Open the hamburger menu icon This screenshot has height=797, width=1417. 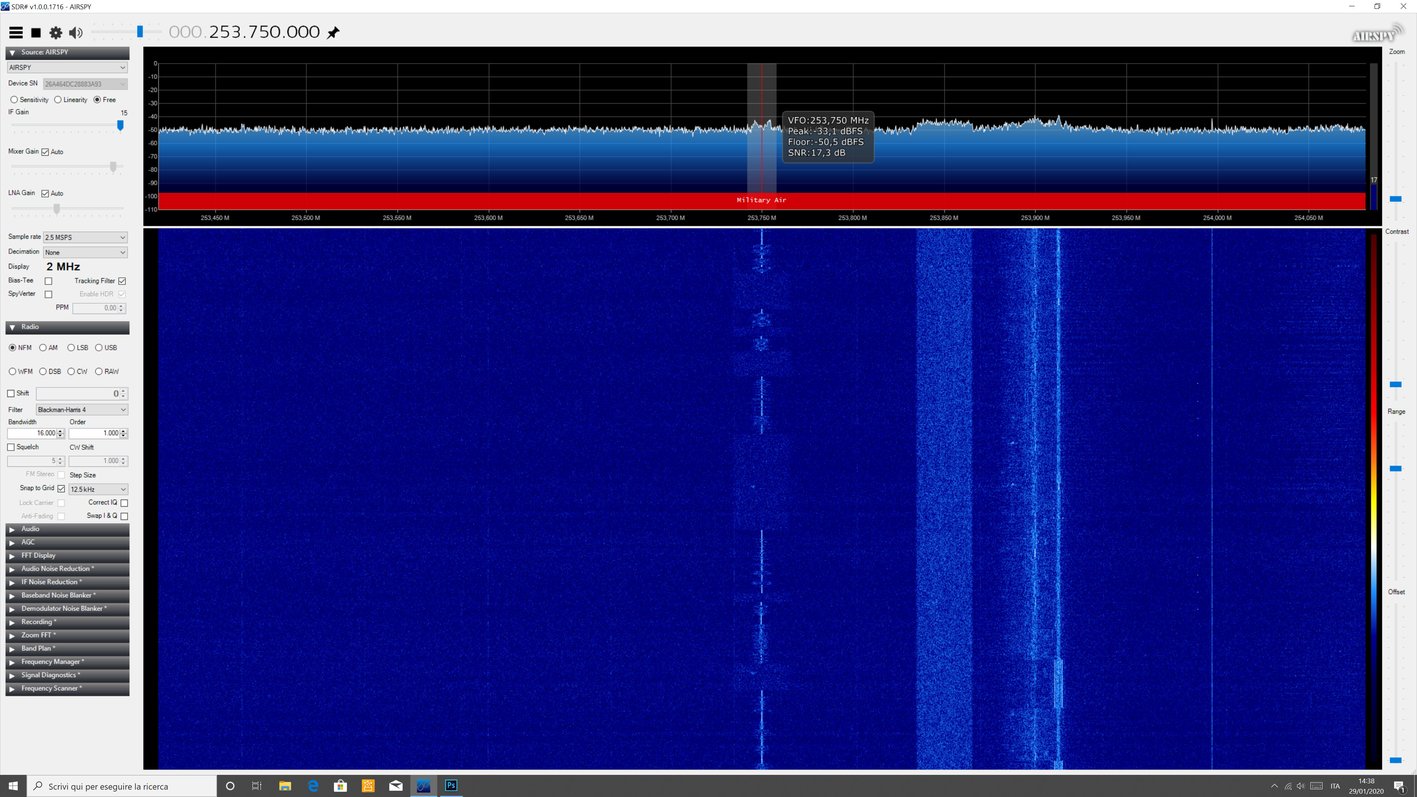point(16,32)
